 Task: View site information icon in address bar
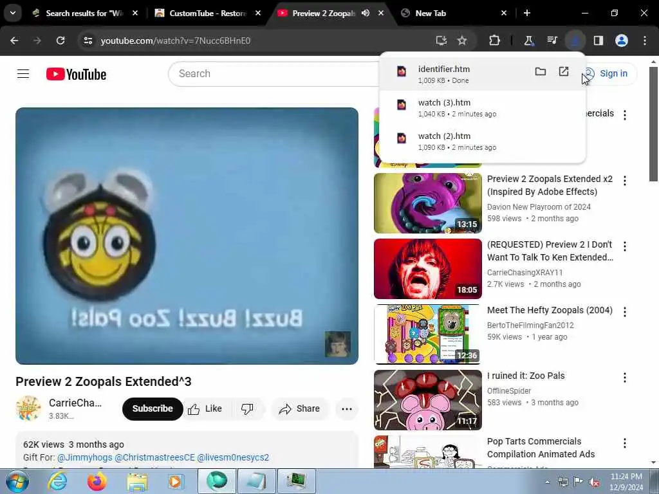click(x=88, y=41)
